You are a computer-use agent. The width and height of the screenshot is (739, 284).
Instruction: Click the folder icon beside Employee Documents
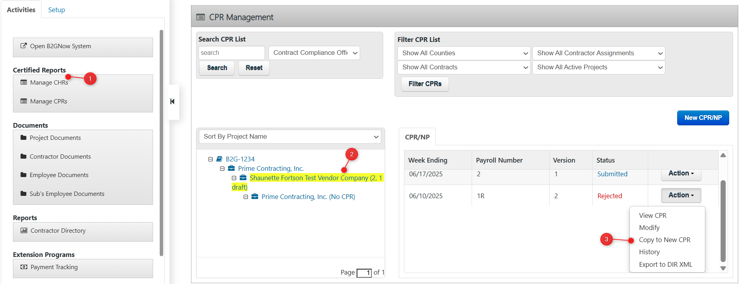coord(23,175)
